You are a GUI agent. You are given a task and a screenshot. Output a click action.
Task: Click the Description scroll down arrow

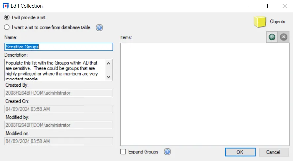click(x=109, y=77)
